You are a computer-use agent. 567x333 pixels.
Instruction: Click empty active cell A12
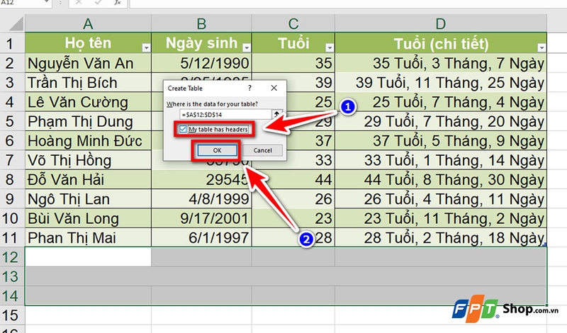pyautogui.click(x=88, y=257)
